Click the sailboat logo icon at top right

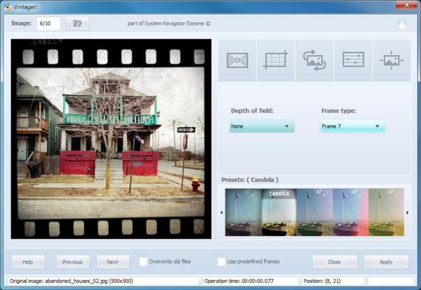[x=401, y=24]
